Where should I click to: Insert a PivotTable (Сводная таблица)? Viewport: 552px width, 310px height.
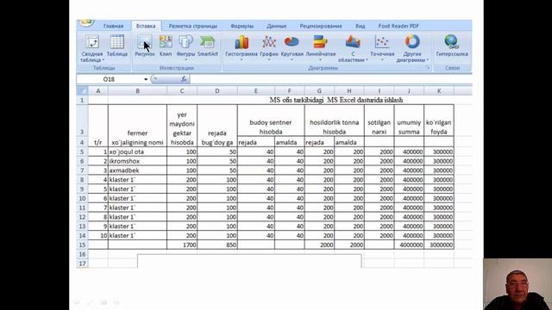pos(92,49)
